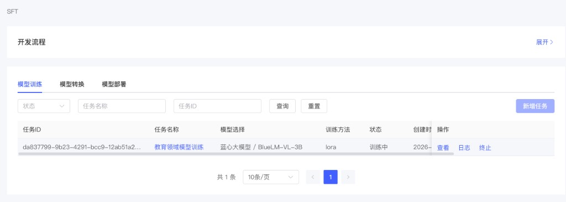The image size is (566, 202).
Task: Open the 状态 filter dropdown
Action: [44, 106]
